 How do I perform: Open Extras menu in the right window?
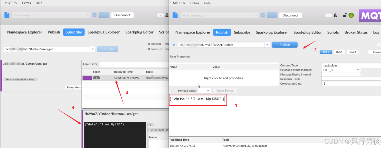coord(195,3)
